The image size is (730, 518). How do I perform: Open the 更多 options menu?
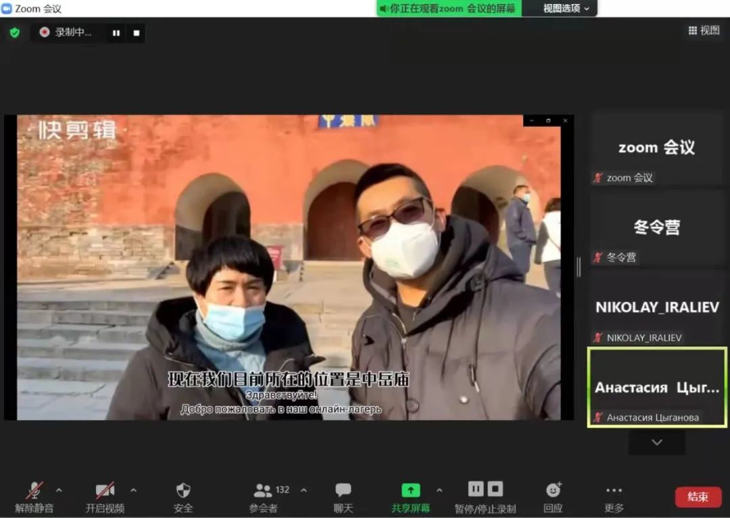pyautogui.click(x=614, y=498)
